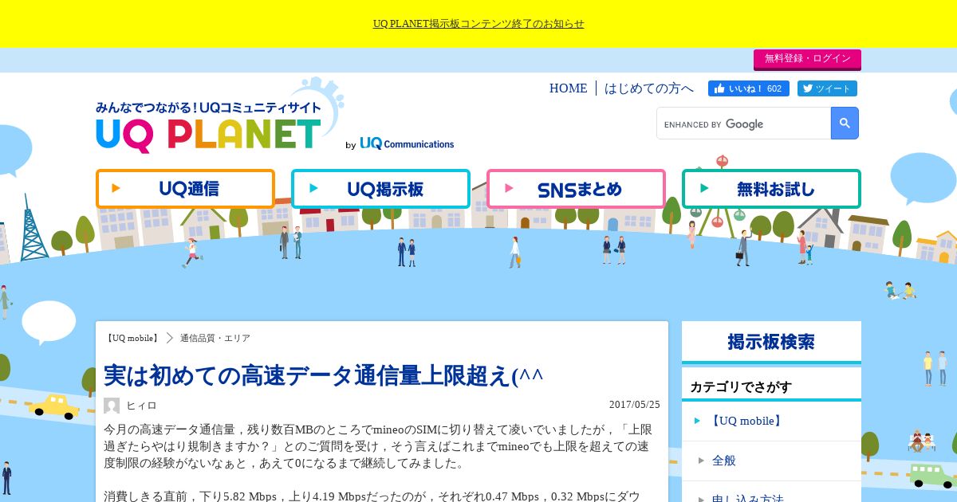The width and height of the screenshot is (957, 502).
Task: Focus the Google custom search field
Action: [x=743, y=124]
